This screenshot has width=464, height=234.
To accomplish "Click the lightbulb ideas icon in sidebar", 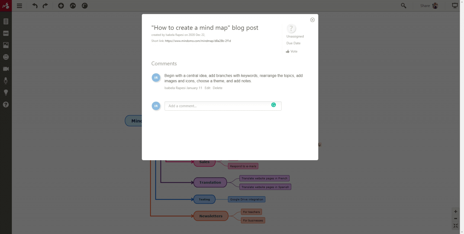I will pyautogui.click(x=6, y=92).
